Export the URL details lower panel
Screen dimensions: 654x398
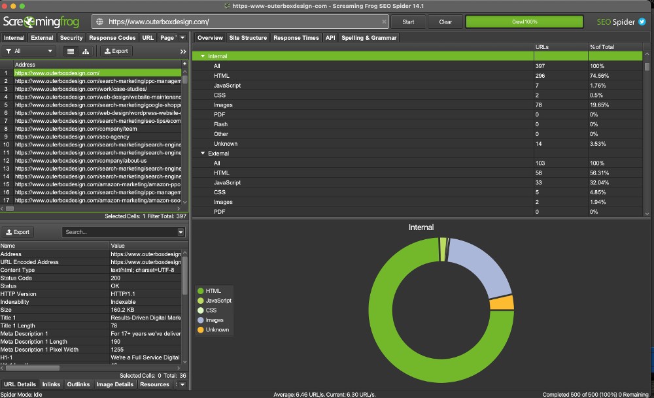(18, 232)
